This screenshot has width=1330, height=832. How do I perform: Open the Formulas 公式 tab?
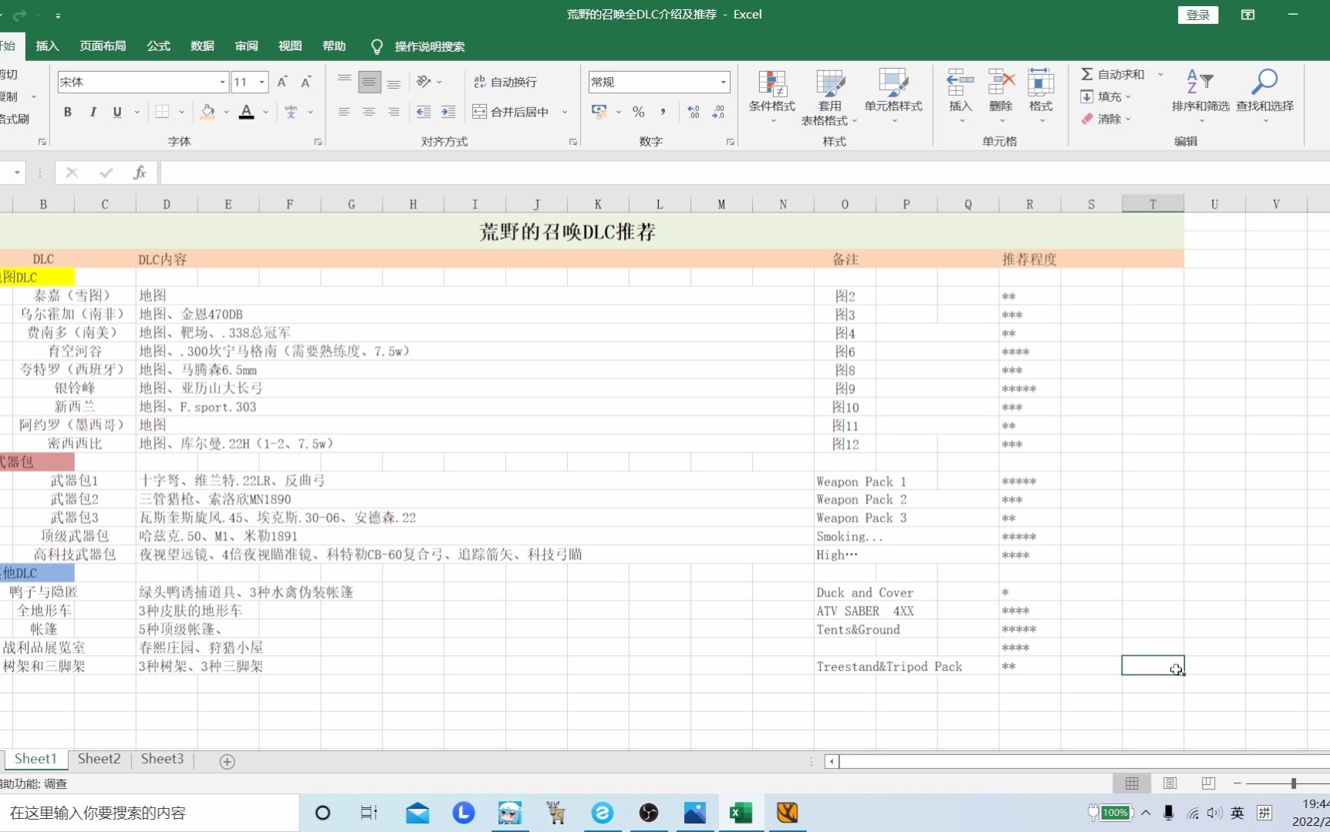pyautogui.click(x=158, y=46)
